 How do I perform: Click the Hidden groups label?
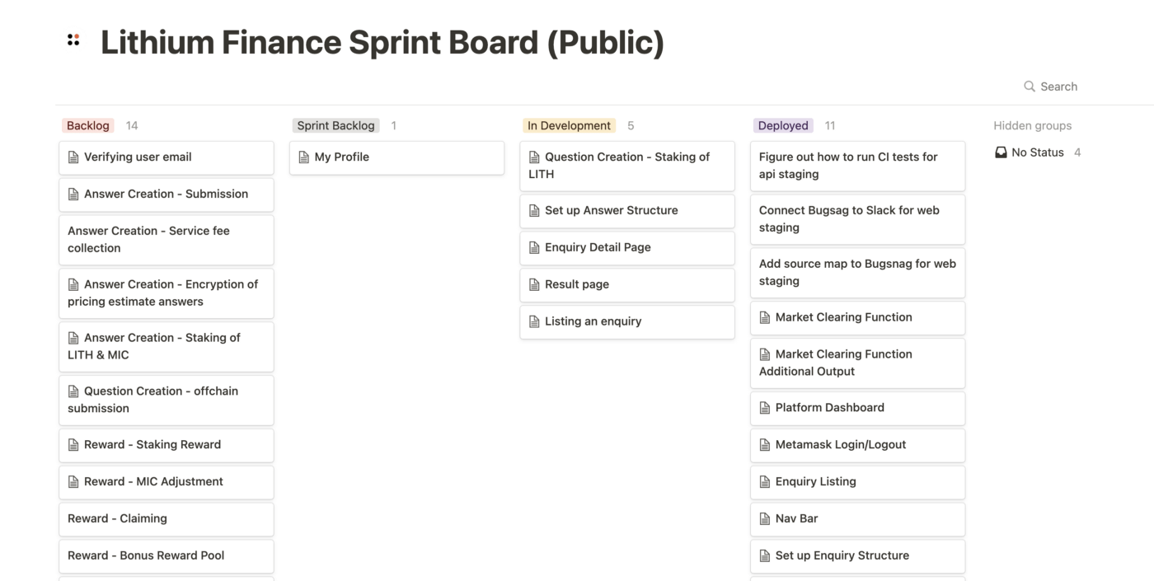[x=1033, y=125]
